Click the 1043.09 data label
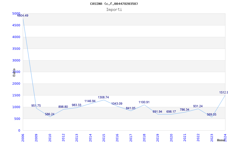228x143 pixels. [x=117, y=104]
